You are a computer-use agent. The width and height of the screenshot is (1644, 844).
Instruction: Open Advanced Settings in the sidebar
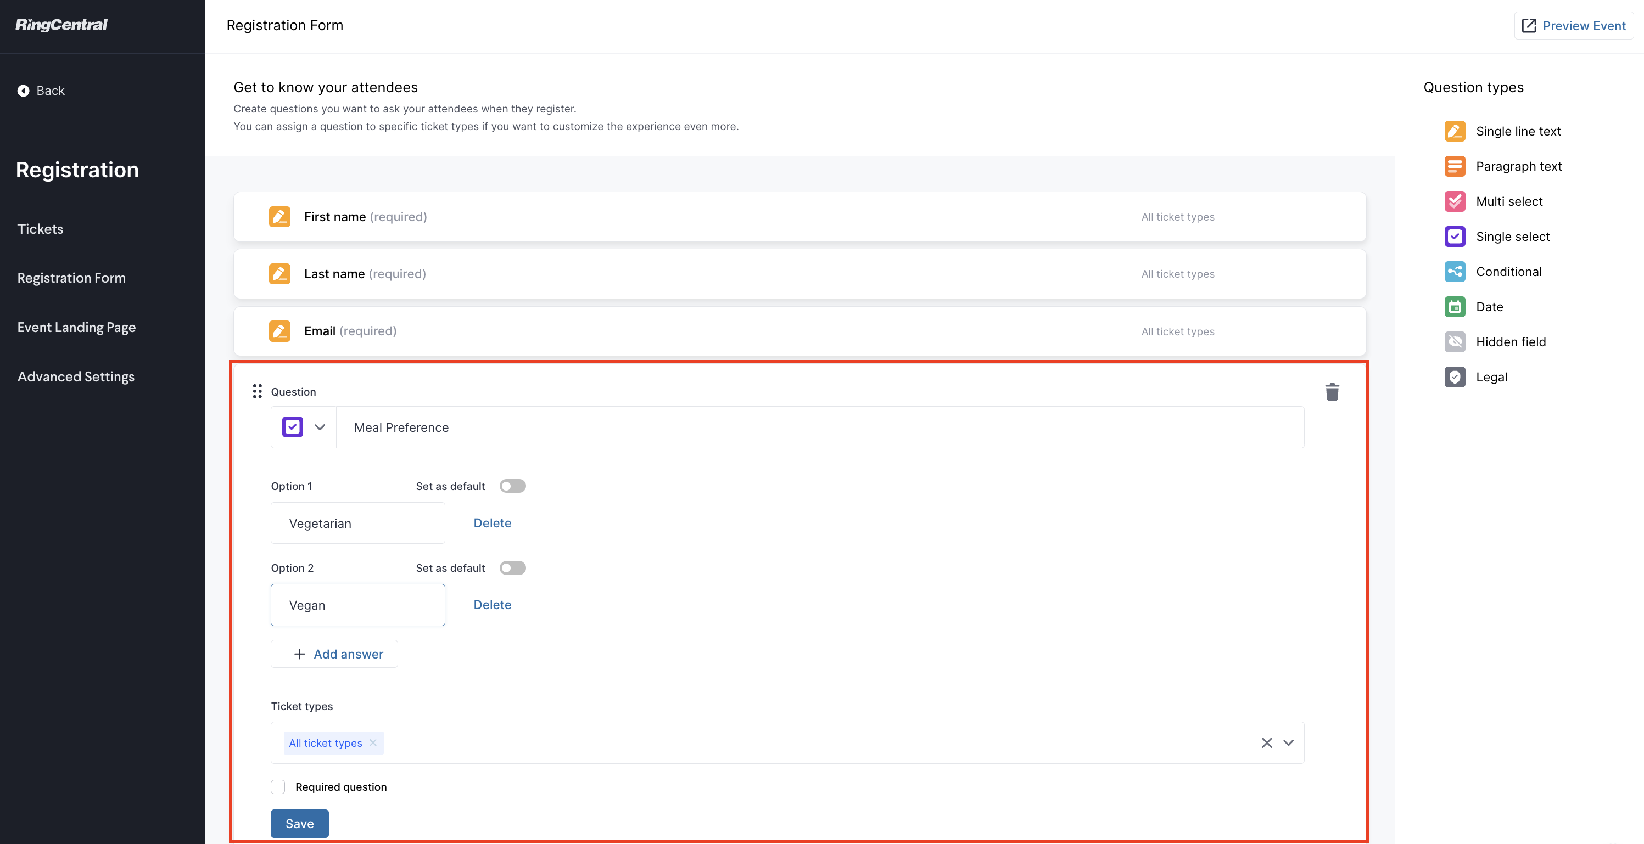(x=76, y=376)
